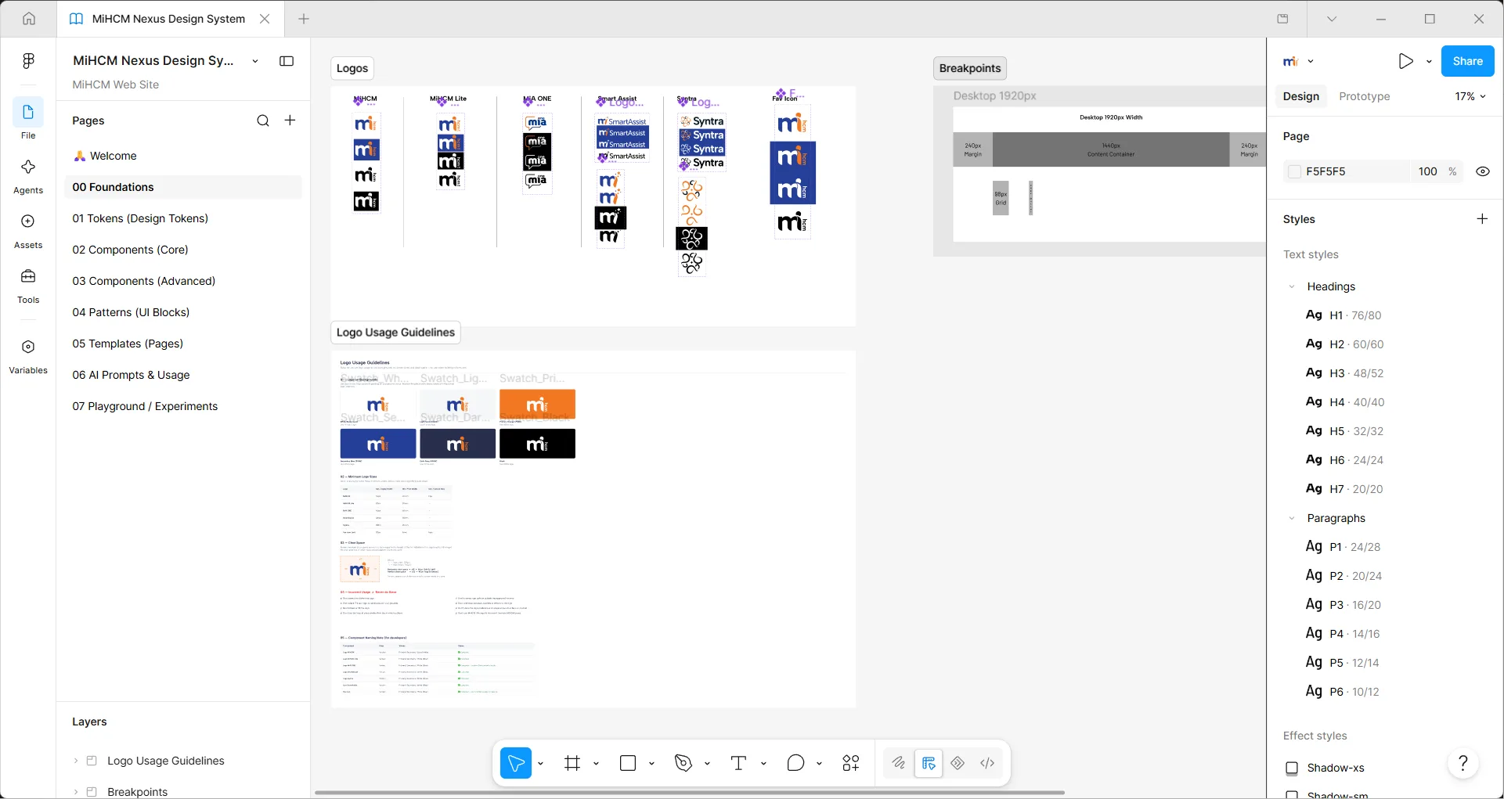Screen dimensions: 1504x799
Task: Open the Move tool options dropdown
Action: pos(540,764)
